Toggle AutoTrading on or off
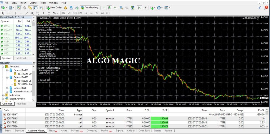This screenshot has width=270, height=134. click(x=90, y=8)
